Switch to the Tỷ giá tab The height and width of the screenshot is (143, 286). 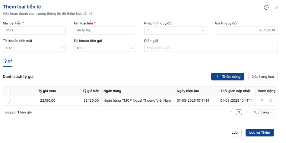coord(8,61)
